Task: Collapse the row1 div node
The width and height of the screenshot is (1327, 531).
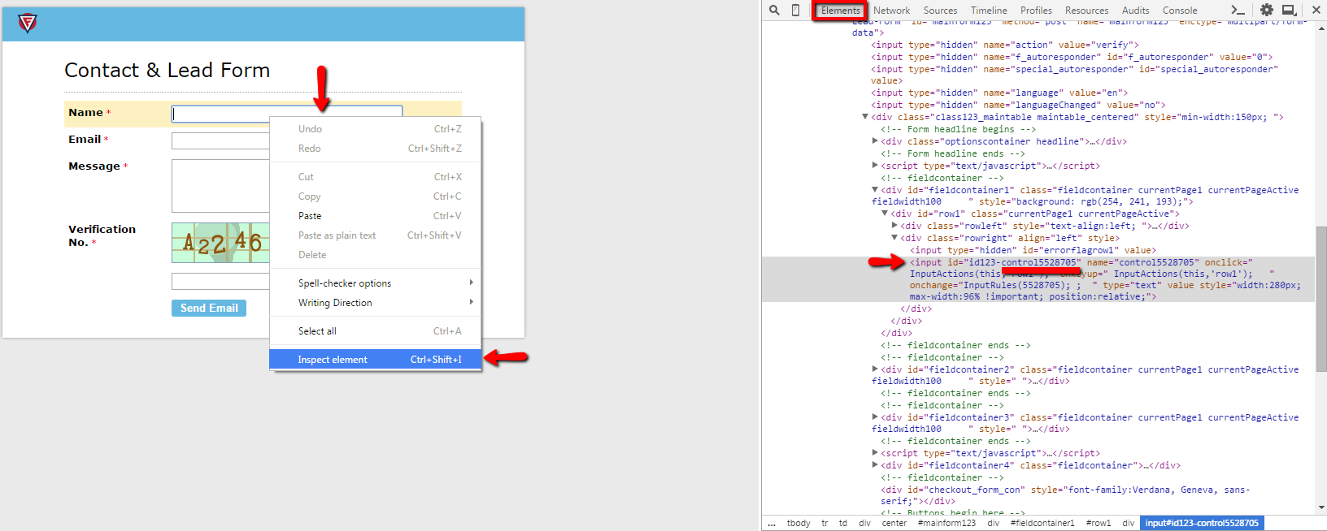Action: (885, 214)
